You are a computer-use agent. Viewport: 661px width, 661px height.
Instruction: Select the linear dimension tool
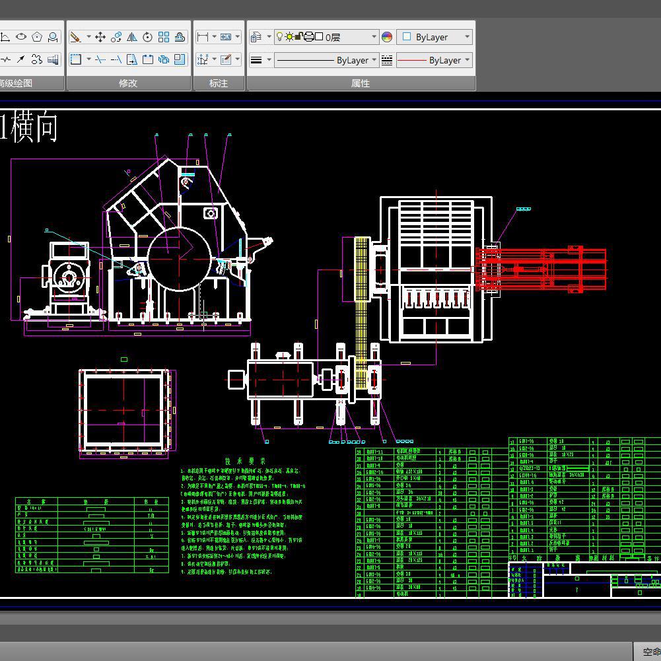click(203, 37)
